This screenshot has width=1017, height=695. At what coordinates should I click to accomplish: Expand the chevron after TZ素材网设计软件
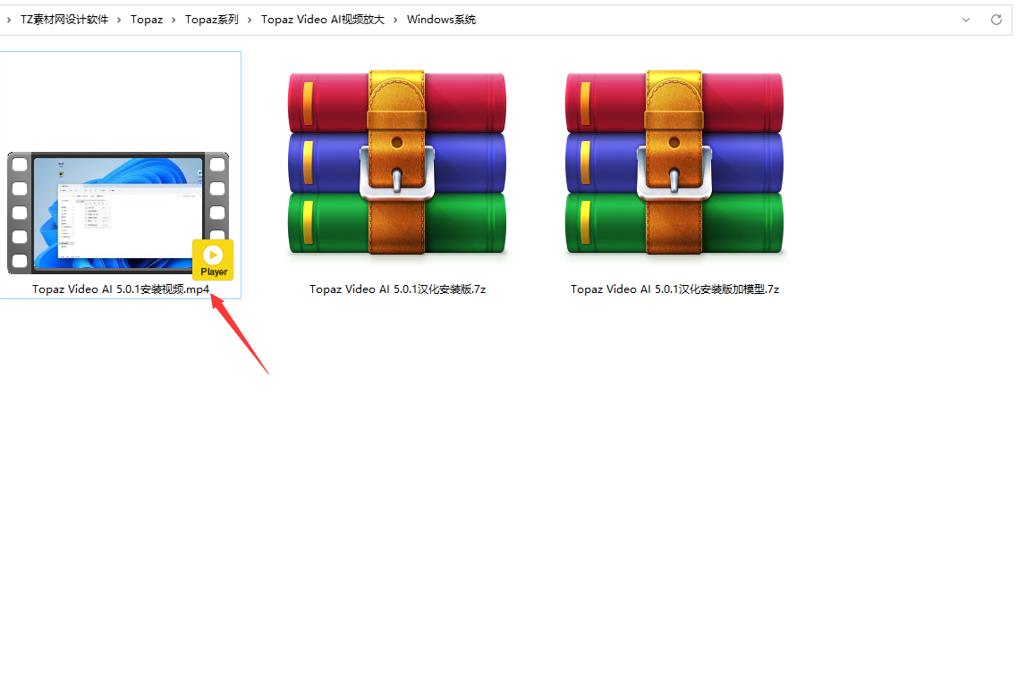click(x=119, y=20)
